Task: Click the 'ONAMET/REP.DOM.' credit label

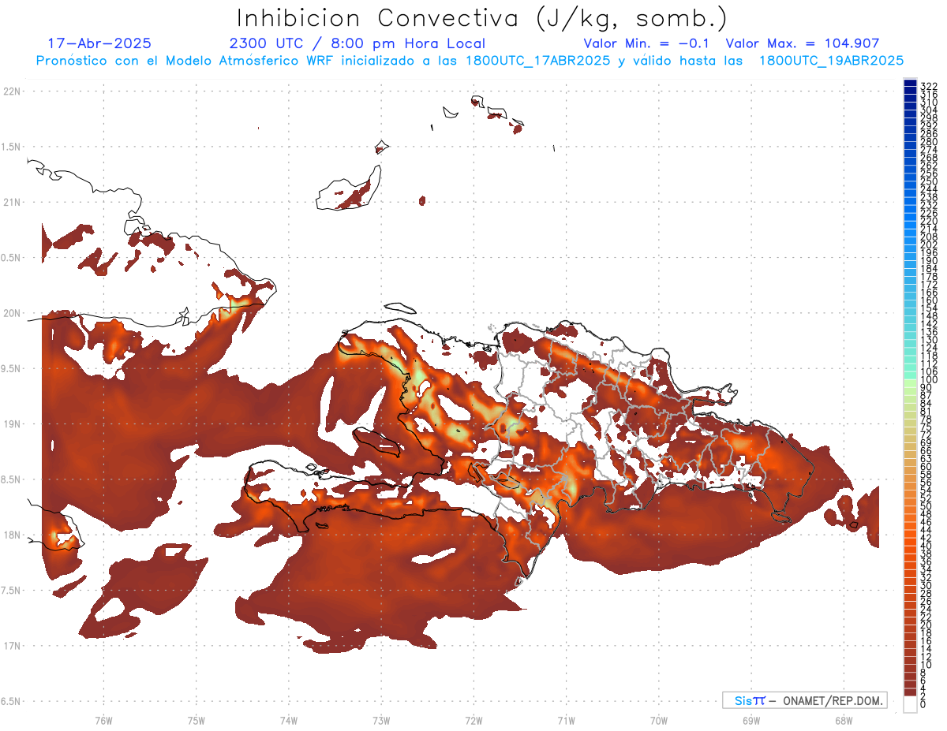Action: [x=833, y=700]
